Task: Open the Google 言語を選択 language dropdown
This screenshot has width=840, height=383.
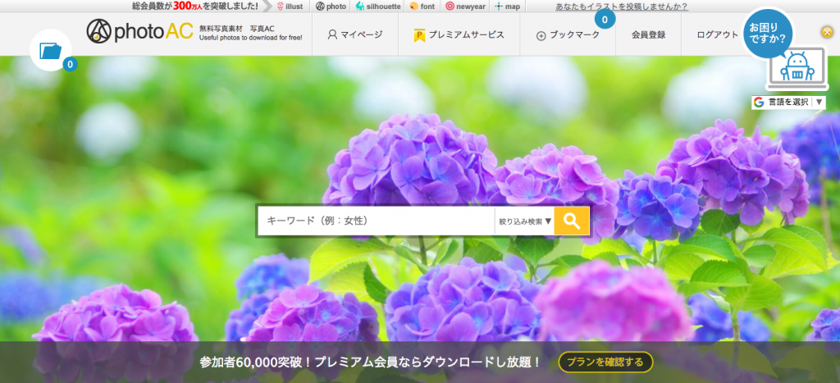Action: tap(788, 103)
